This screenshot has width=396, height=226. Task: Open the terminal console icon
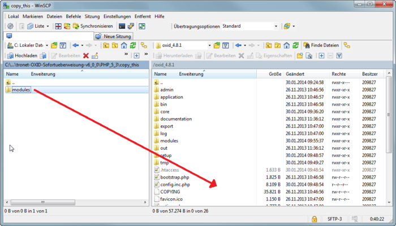point(122,26)
